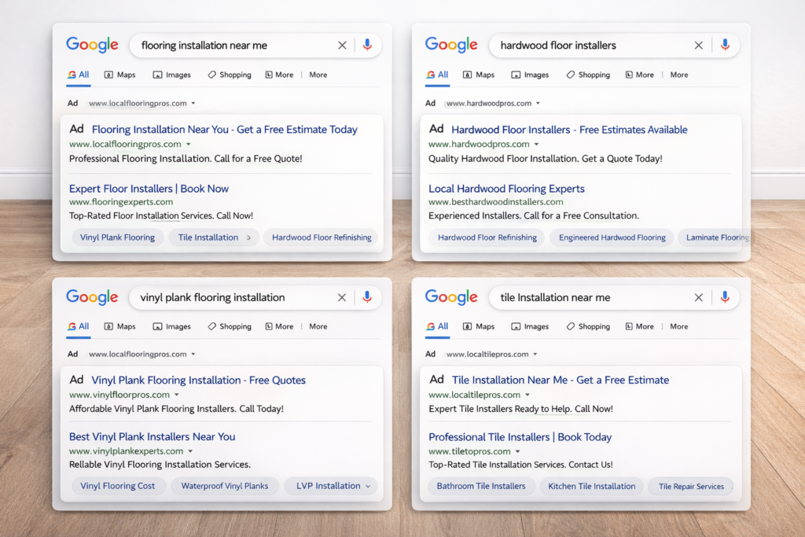Select Hardwood Floor Refinishing chip in first panel
Image resolution: width=805 pixels, height=537 pixels.
click(322, 237)
